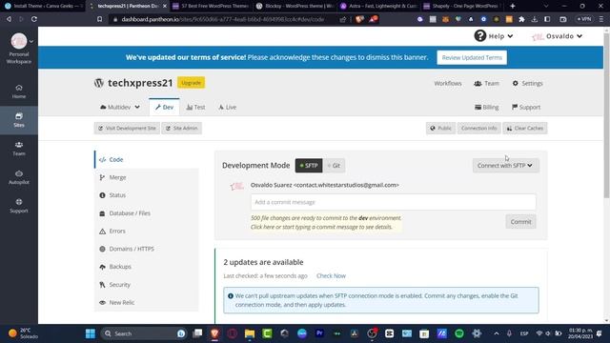The image size is (610, 343).
Task: Click the Clear Caches button
Action: click(525, 128)
